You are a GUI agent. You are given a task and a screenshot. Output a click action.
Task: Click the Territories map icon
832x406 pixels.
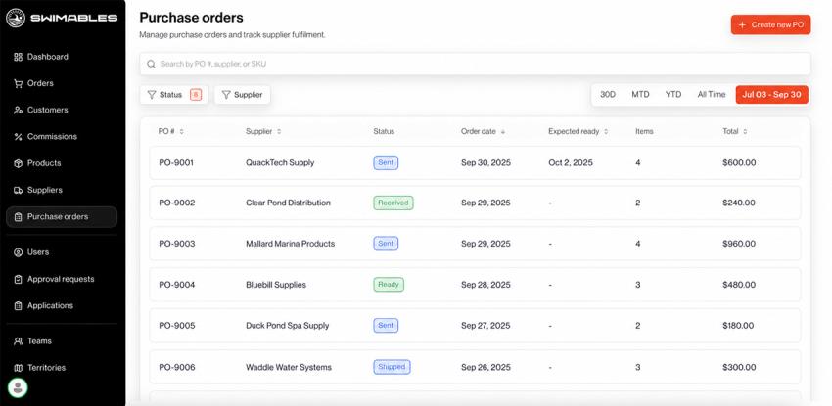click(18, 368)
